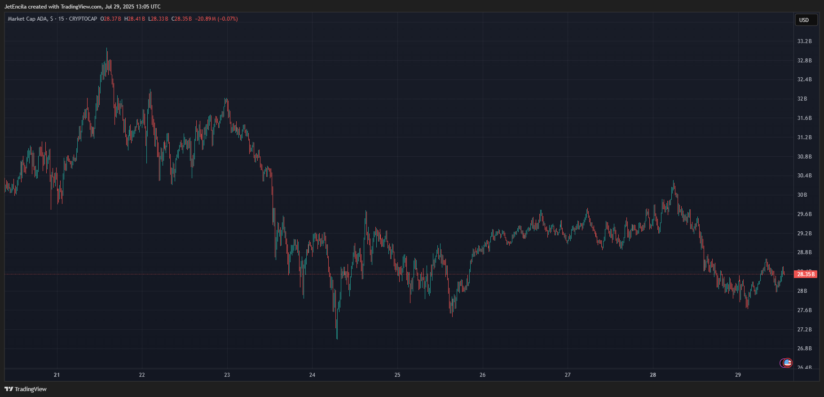
Task: Click the 32.4B price scale label
Action: click(x=804, y=79)
